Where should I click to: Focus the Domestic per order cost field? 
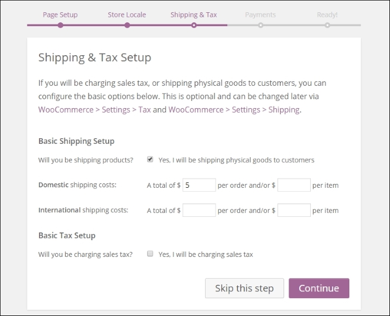click(199, 185)
